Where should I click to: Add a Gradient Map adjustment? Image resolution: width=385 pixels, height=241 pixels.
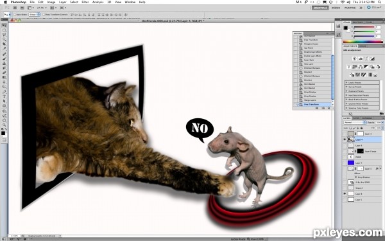point(370,75)
